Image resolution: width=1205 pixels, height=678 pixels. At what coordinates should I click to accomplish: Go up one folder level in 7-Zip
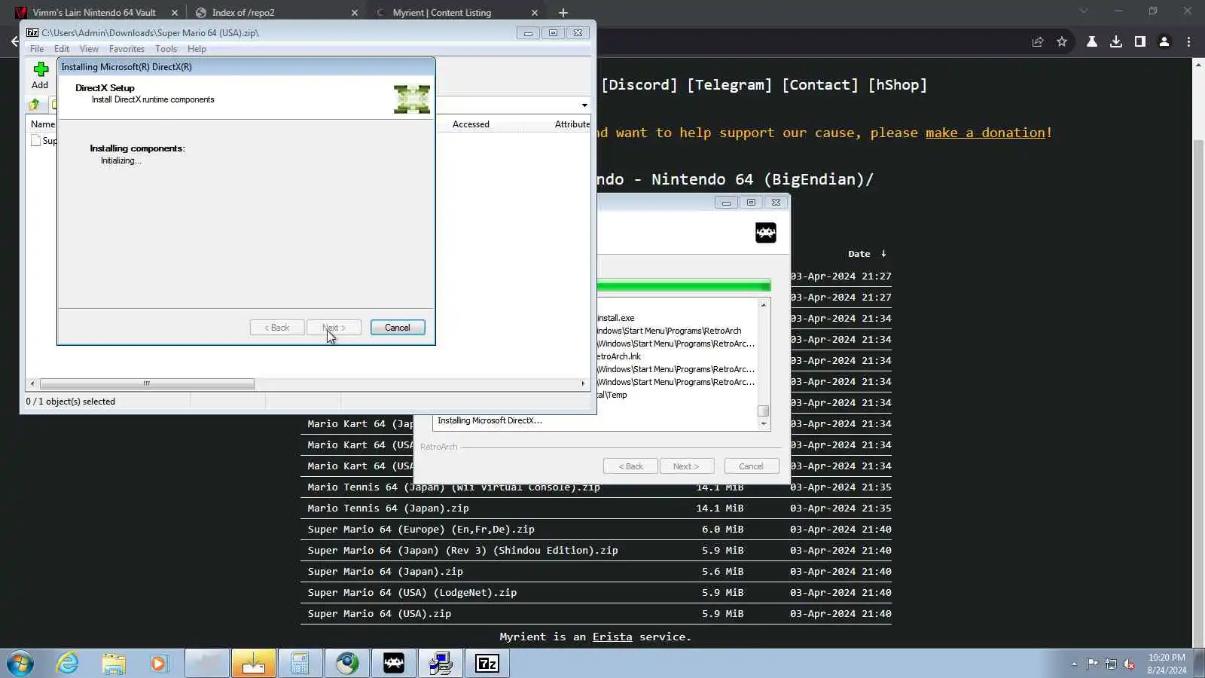point(35,105)
